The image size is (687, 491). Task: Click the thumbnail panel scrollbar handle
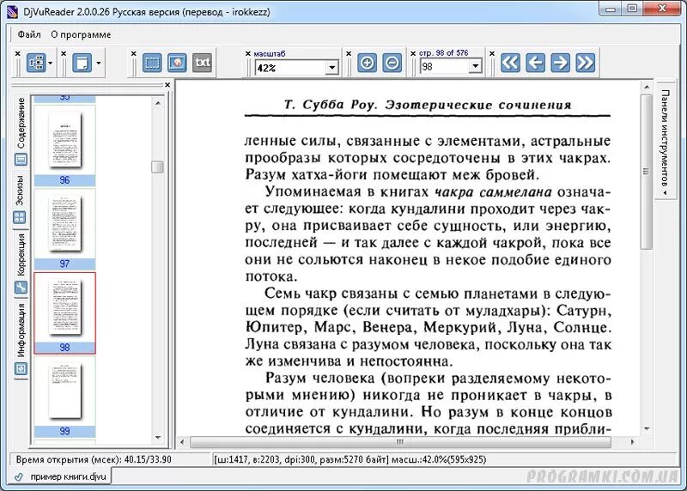coord(158,167)
